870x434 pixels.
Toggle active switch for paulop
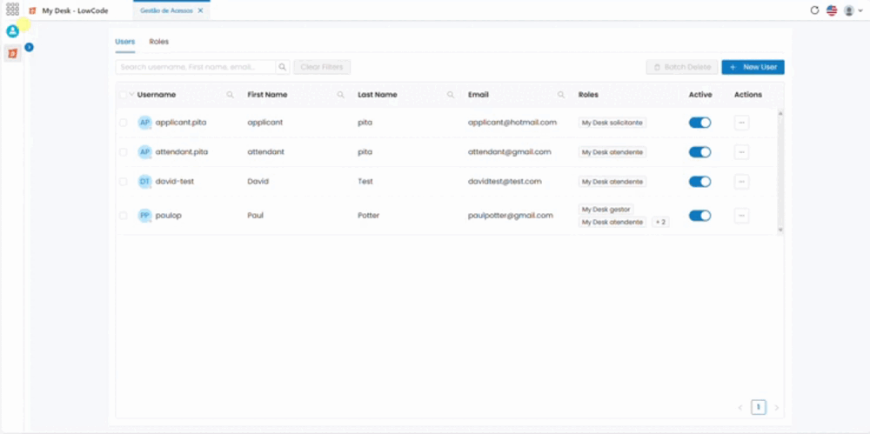tap(699, 216)
